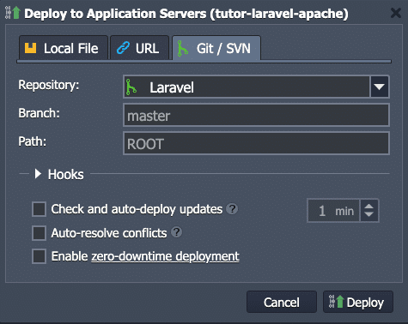Click the Path label text
This screenshot has height=324, width=408.
pos(33,141)
